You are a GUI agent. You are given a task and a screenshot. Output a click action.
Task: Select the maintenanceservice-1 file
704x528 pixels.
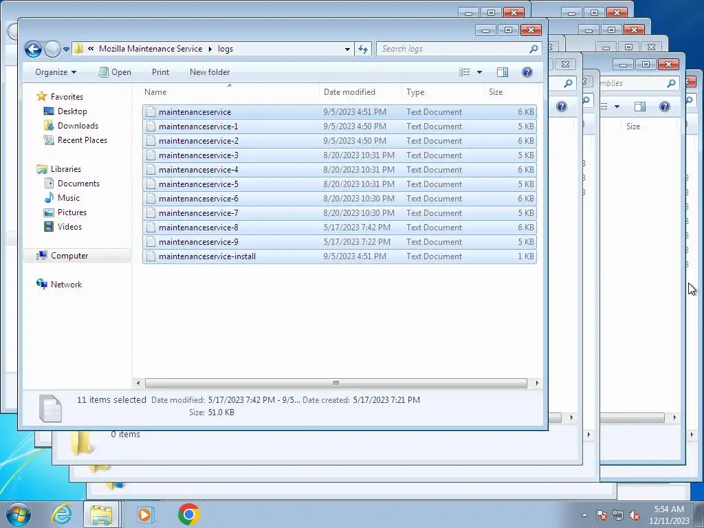click(340, 126)
